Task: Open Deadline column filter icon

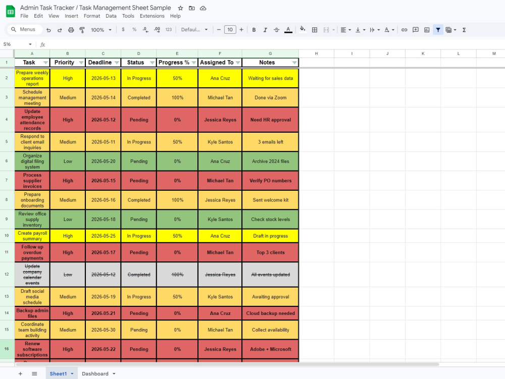Action: coord(117,63)
